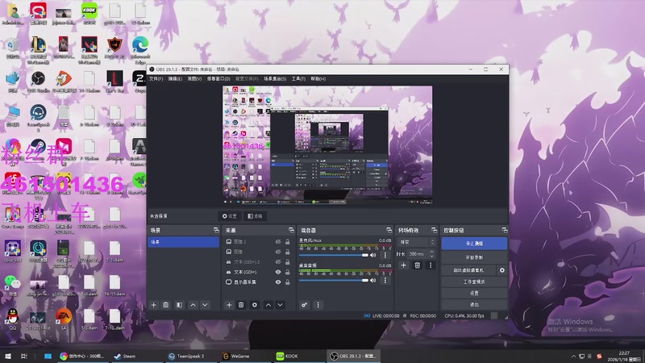Viewport: 645px width, 363px height.
Task: Open the 帮助(H) menu
Action: [x=318, y=78]
